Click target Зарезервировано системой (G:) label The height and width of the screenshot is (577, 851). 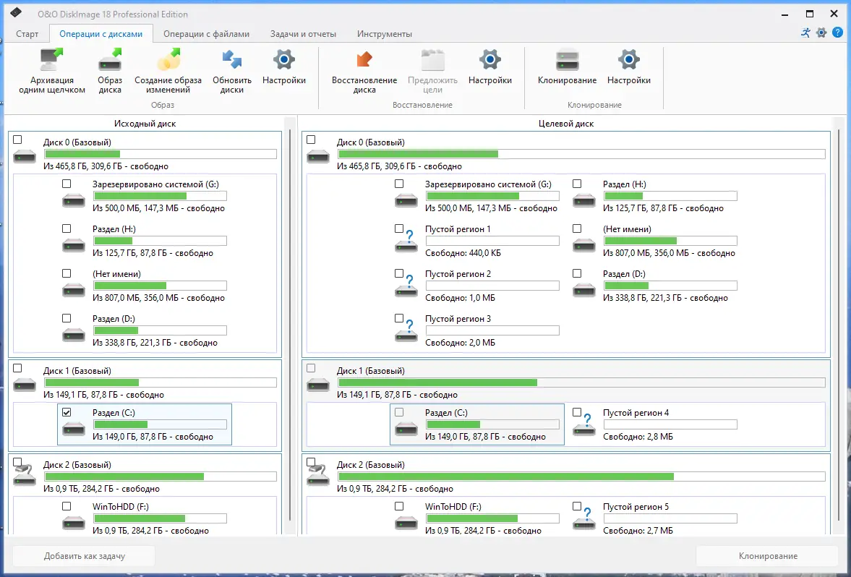488,184
